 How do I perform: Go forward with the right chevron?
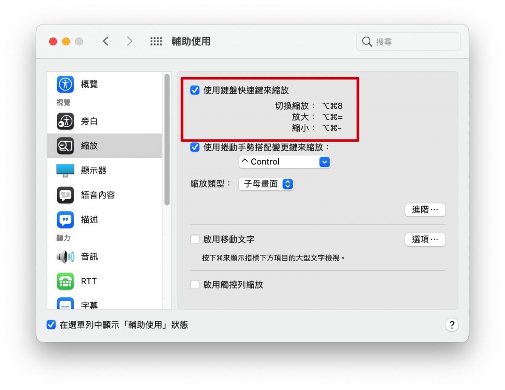point(130,41)
